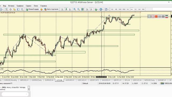
Task: Switch to GBPUSD,H1 chart tab
Action: click(24, 80)
